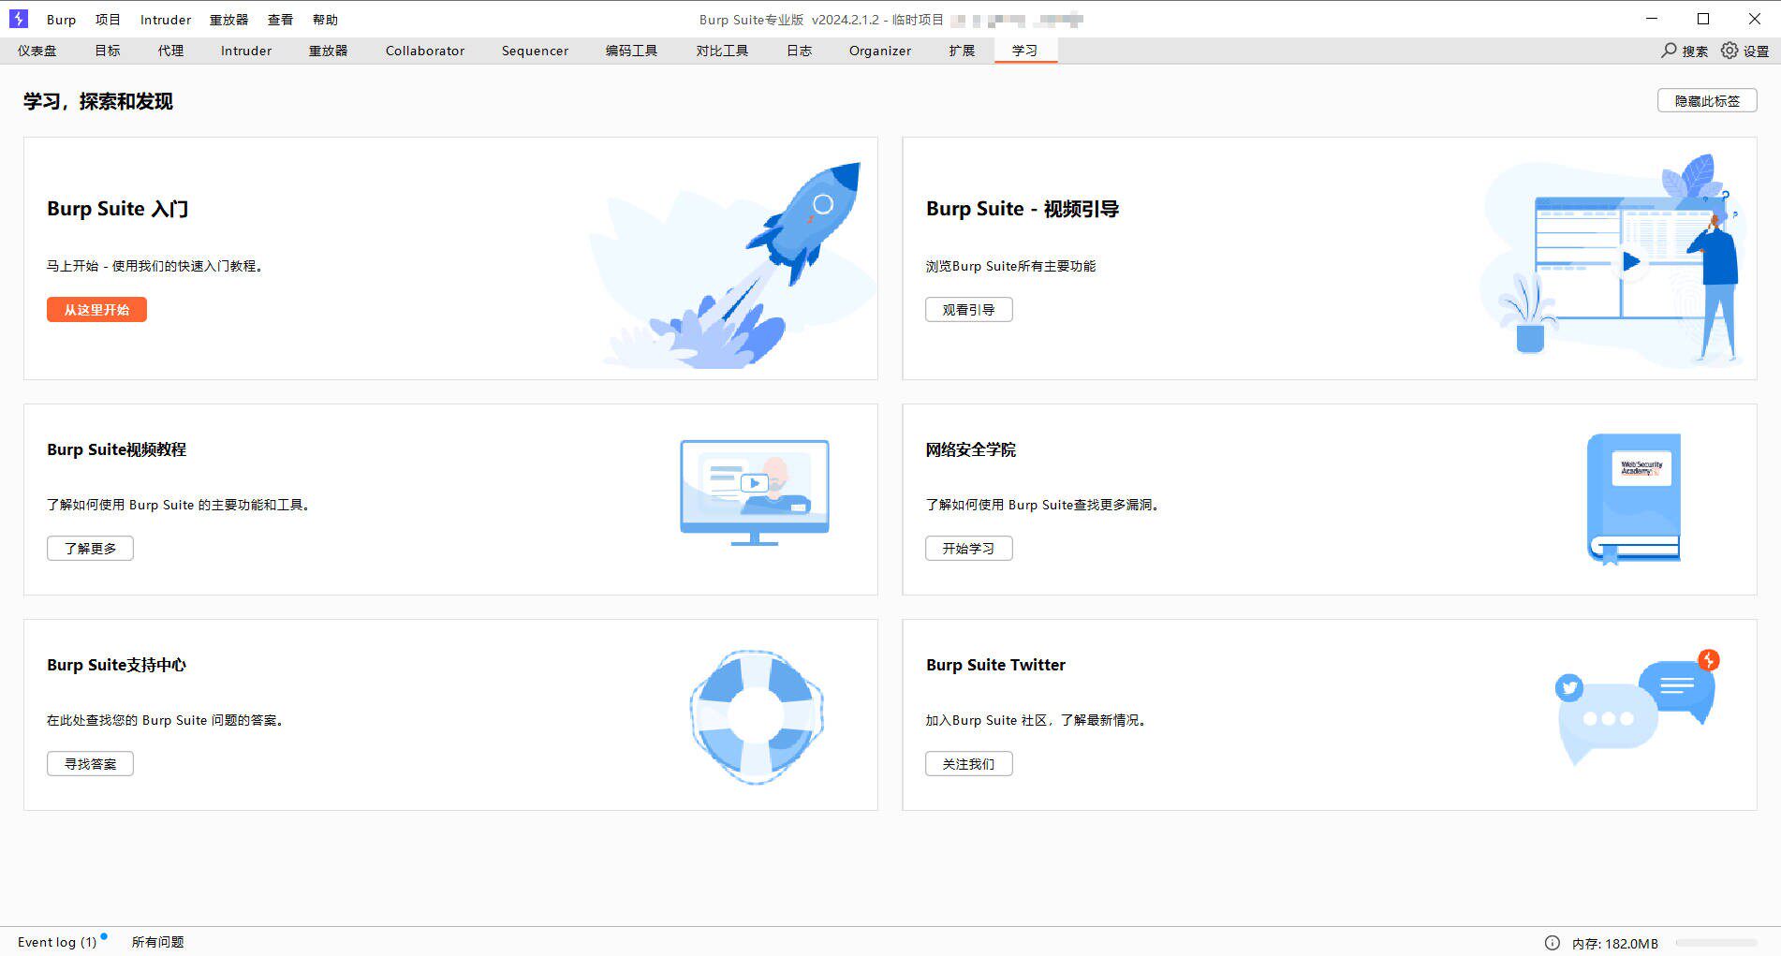Click the 学习，探索和发现 heading
The width and height of the screenshot is (1781, 956).
click(x=98, y=101)
